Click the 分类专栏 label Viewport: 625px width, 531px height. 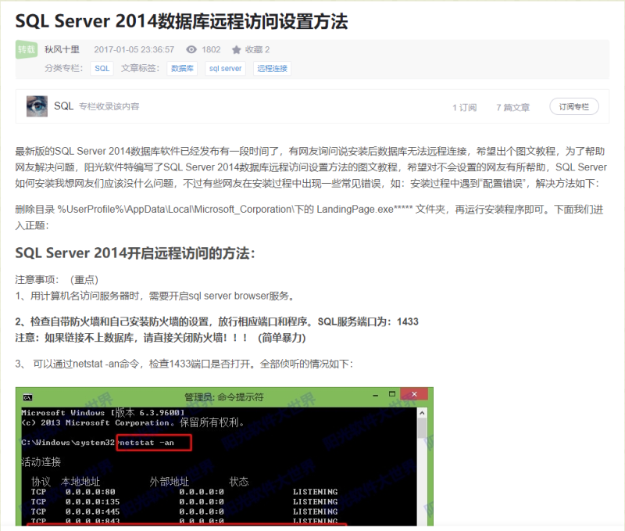64,68
